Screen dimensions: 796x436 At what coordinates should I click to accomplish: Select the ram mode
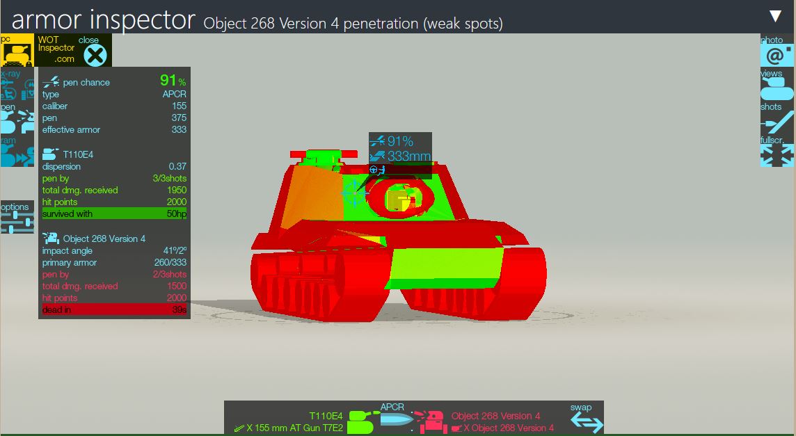[x=17, y=152]
